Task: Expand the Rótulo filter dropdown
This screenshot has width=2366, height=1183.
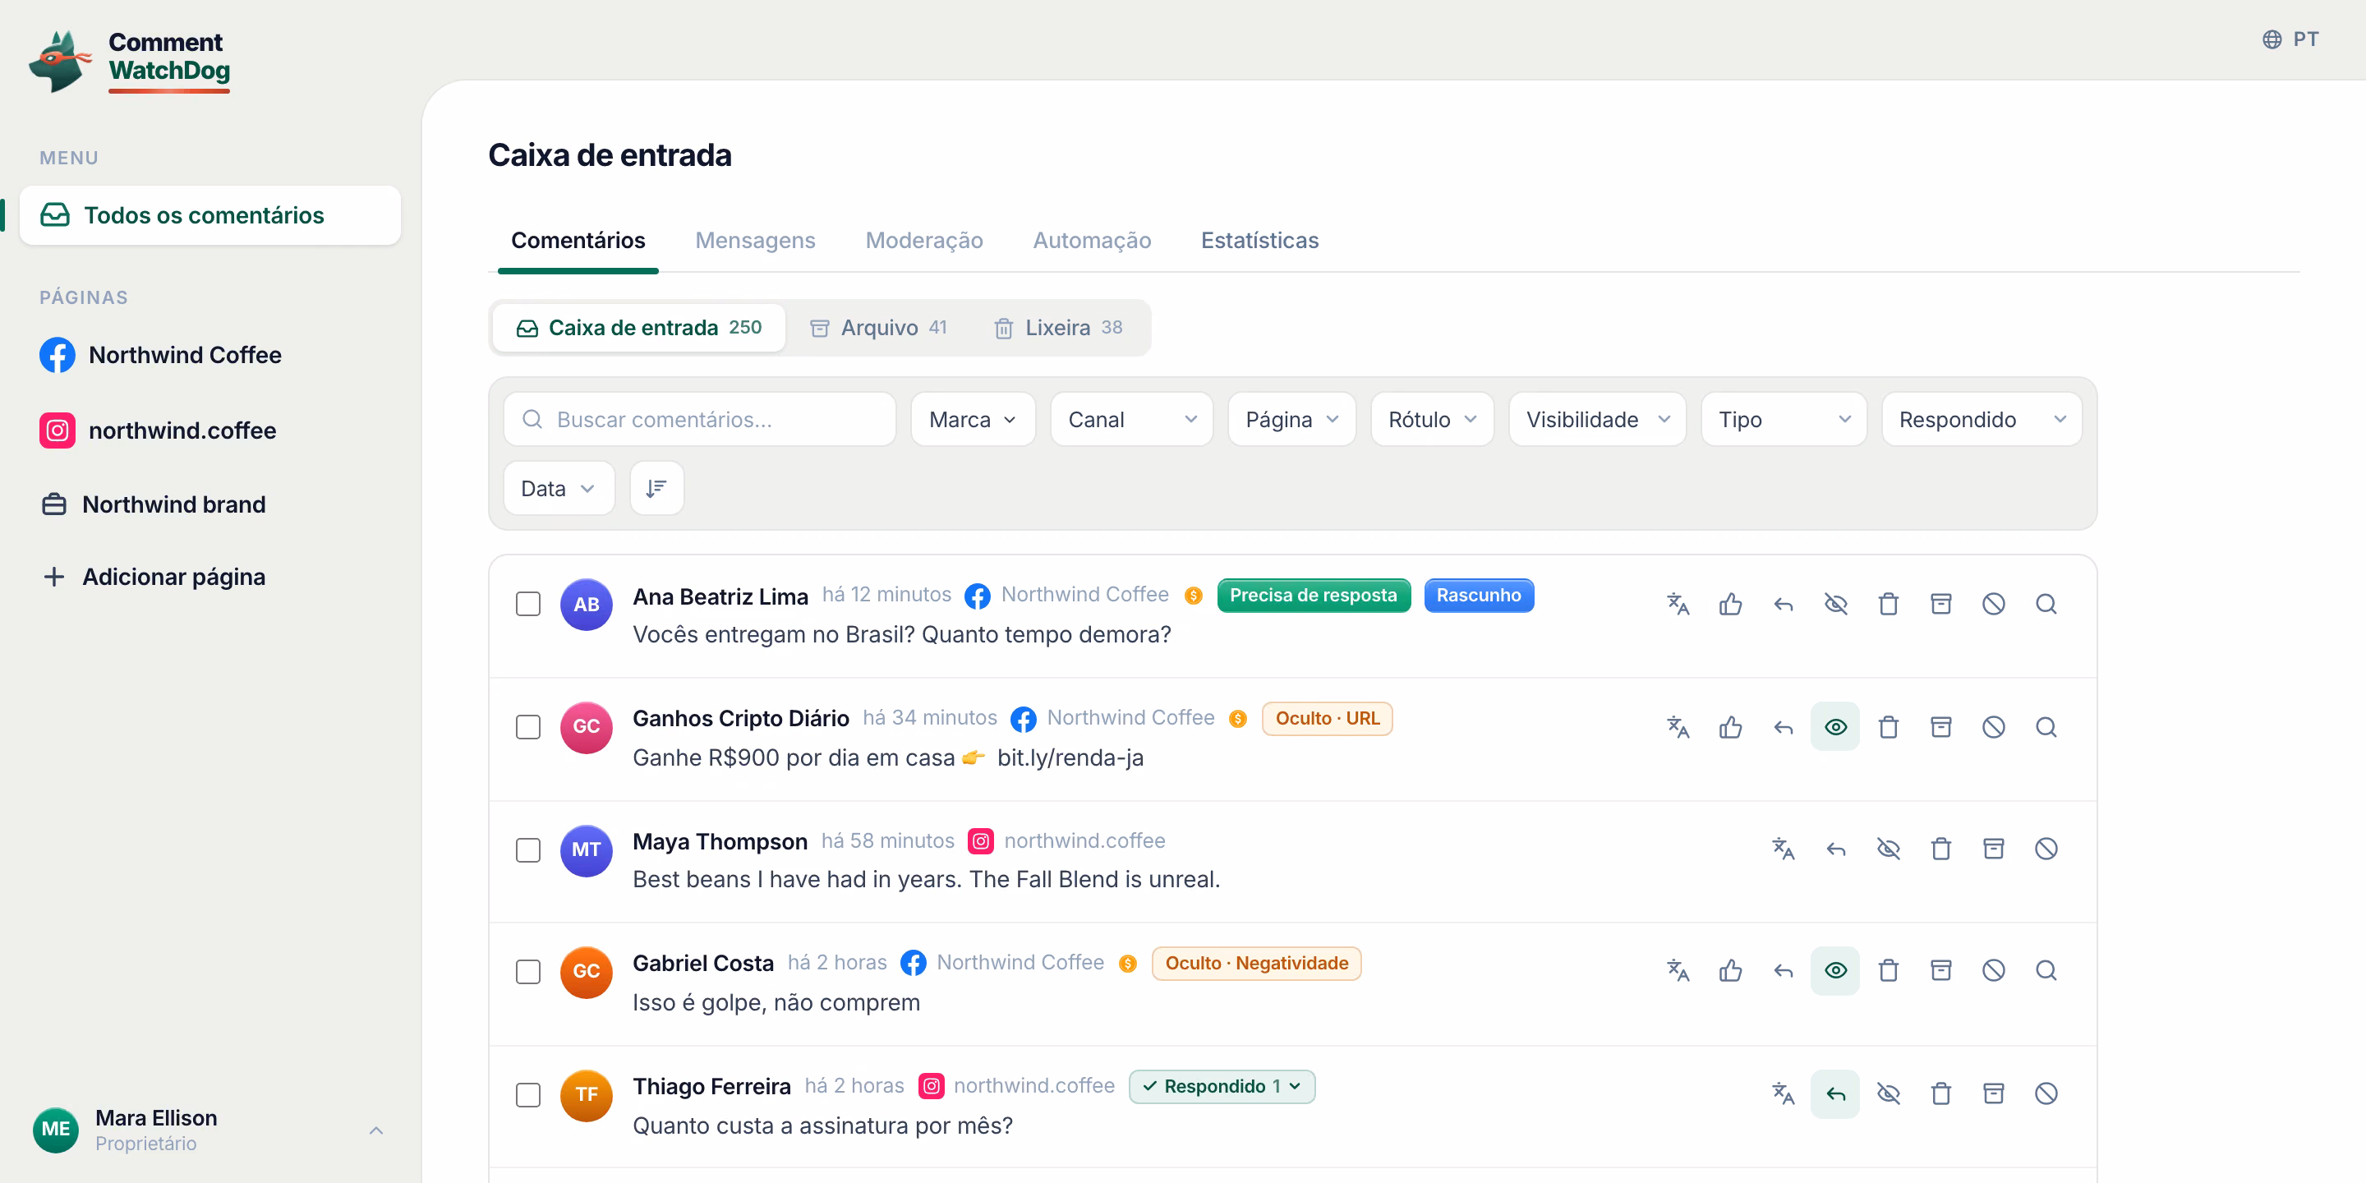Action: (1431, 420)
